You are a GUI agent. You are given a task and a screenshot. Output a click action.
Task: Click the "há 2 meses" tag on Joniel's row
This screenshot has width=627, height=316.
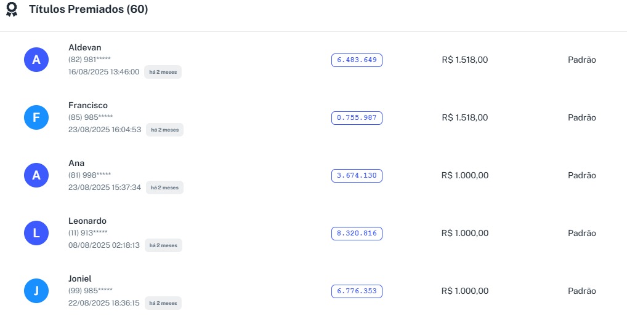pyautogui.click(x=163, y=303)
